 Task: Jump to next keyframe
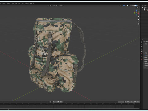click(x=60, y=102)
